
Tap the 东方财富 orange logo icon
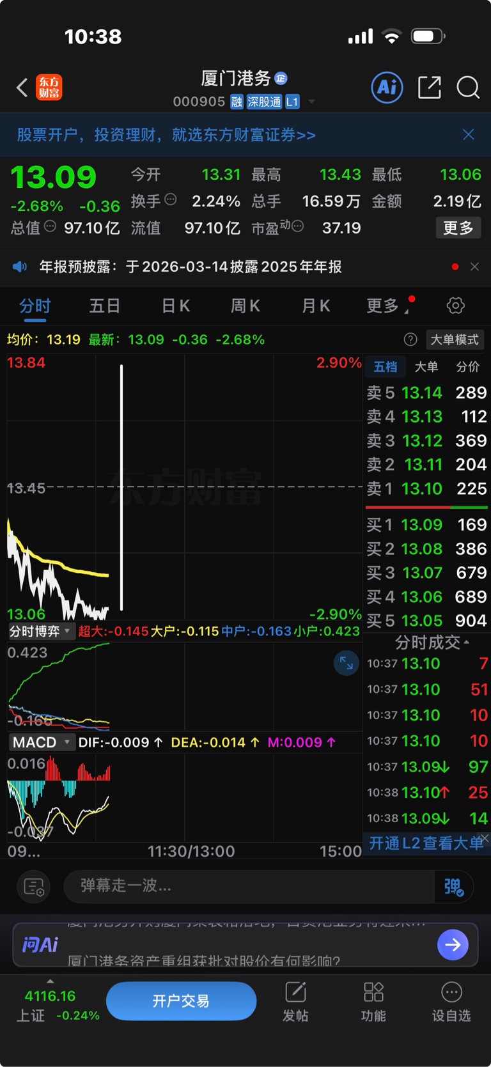[x=49, y=88]
